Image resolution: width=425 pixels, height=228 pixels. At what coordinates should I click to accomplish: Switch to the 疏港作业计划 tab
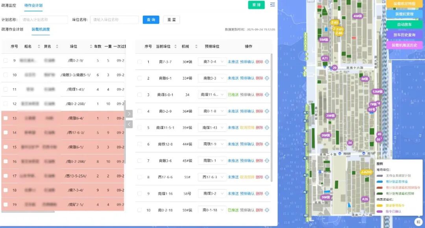coord(12,29)
